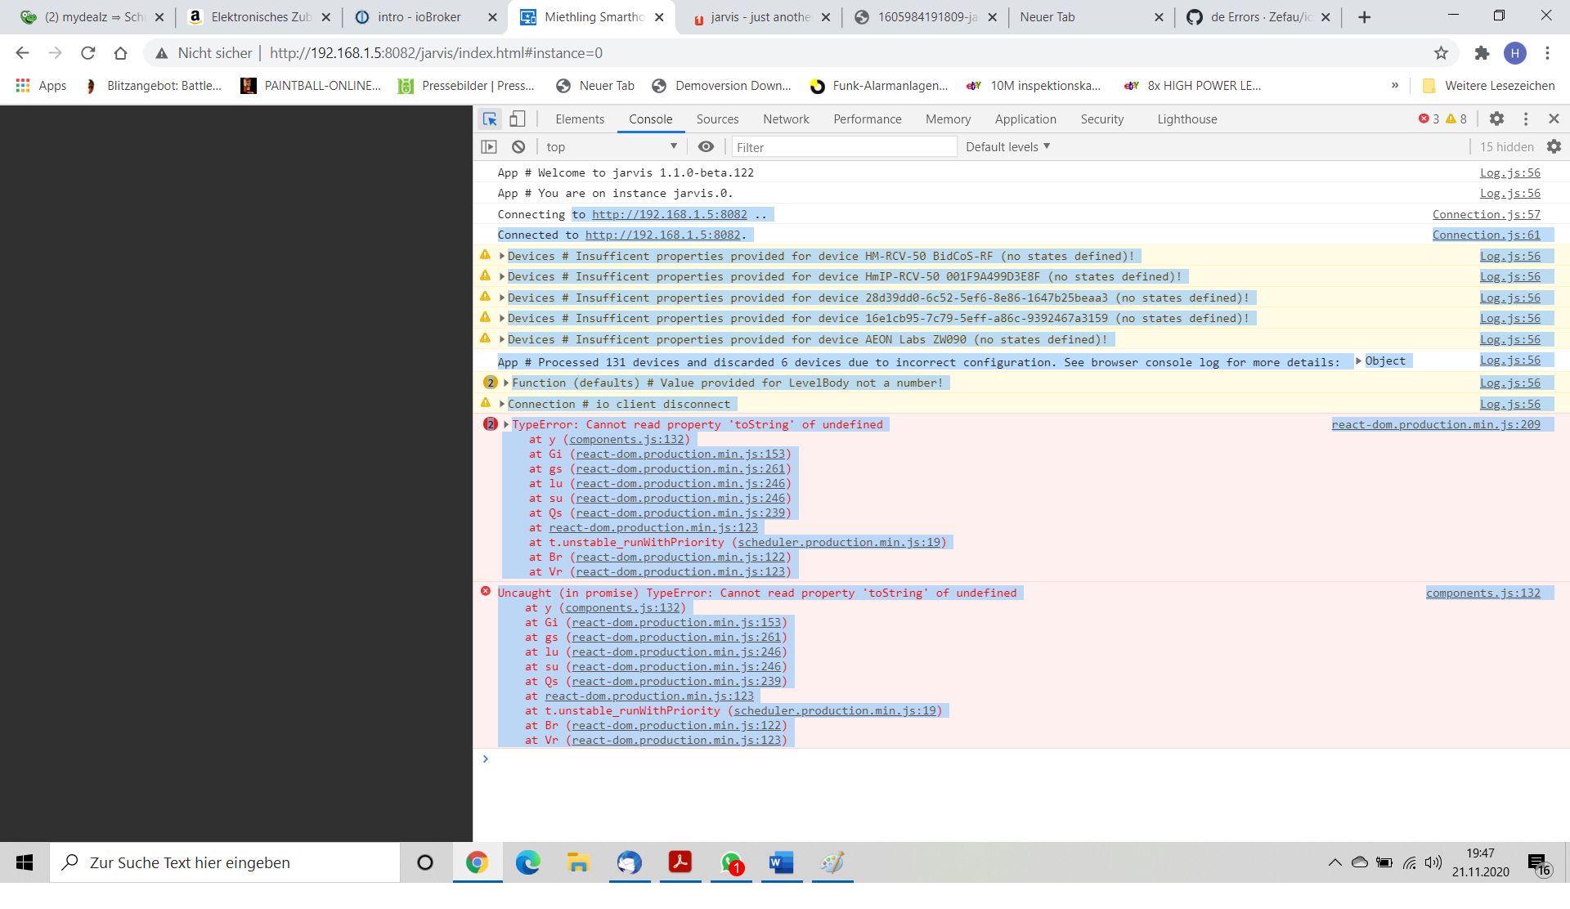Go back in browser history

[x=22, y=53]
